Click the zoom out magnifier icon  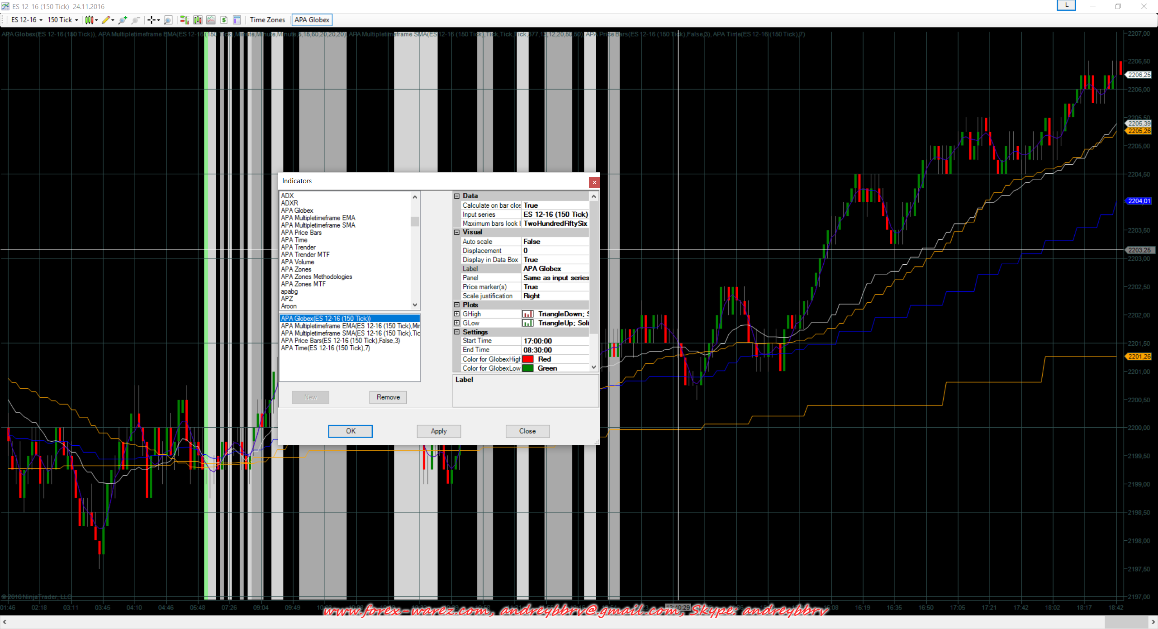pos(135,20)
